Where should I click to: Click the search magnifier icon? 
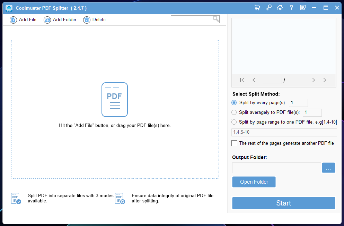[x=215, y=19]
